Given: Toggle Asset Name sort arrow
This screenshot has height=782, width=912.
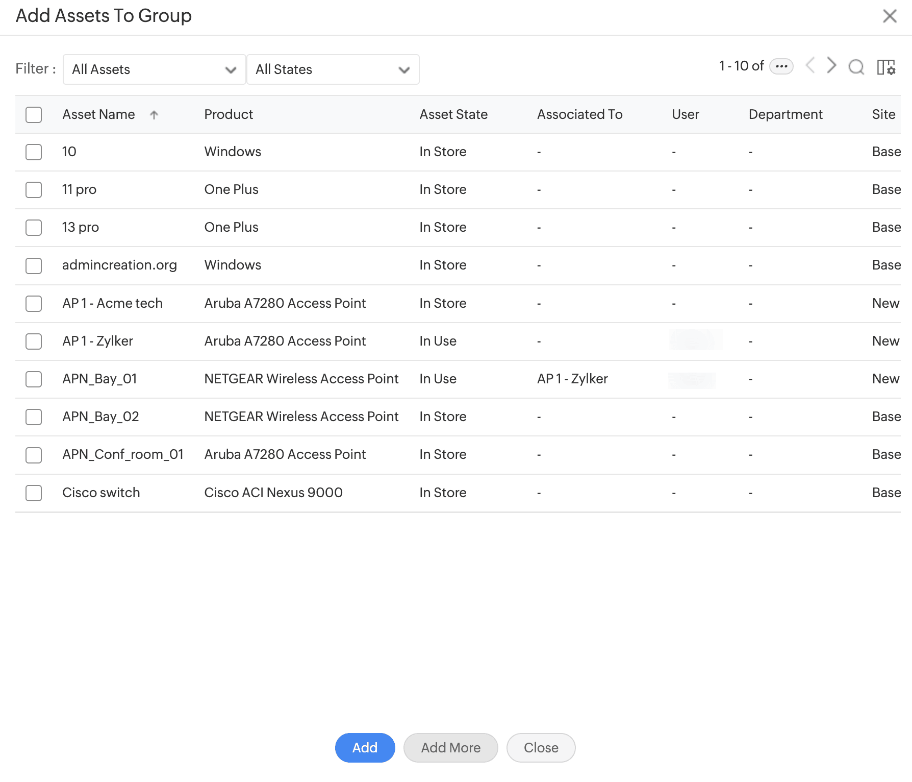Looking at the screenshot, I should click(154, 115).
